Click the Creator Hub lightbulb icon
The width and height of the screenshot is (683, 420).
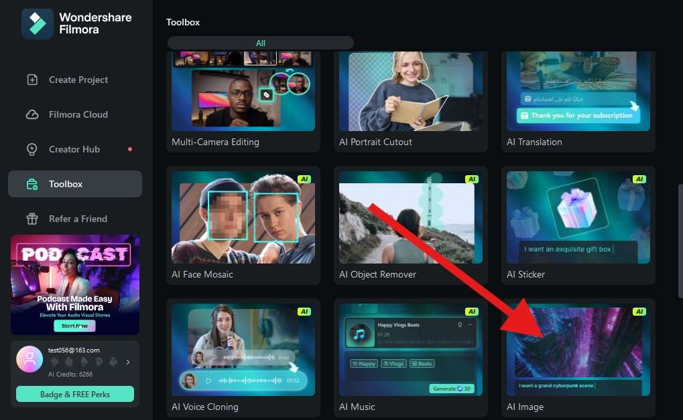click(32, 149)
